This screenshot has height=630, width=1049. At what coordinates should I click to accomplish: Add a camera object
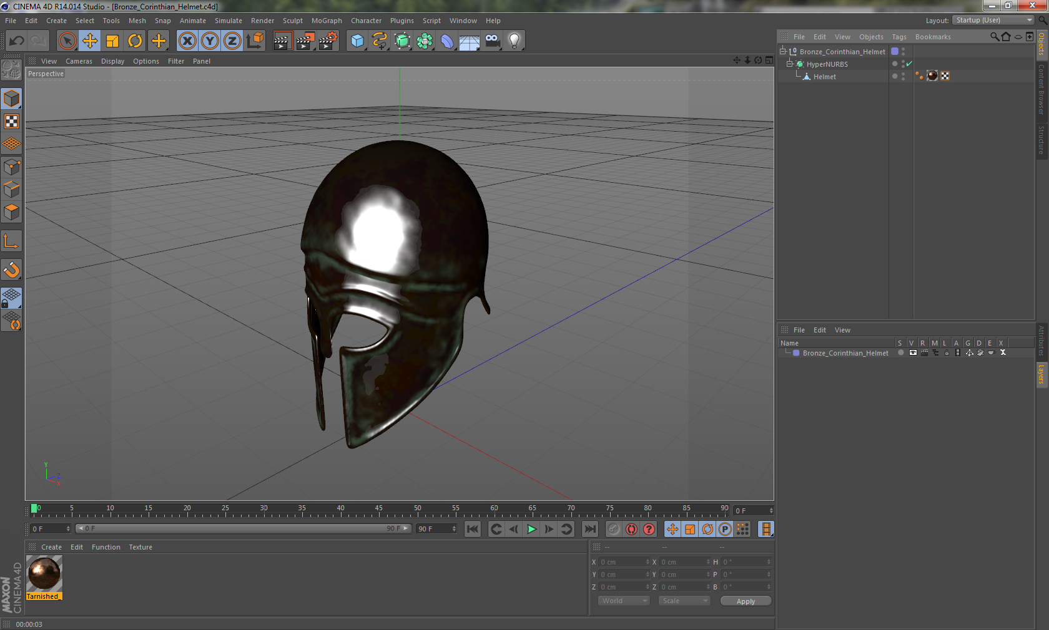point(492,41)
